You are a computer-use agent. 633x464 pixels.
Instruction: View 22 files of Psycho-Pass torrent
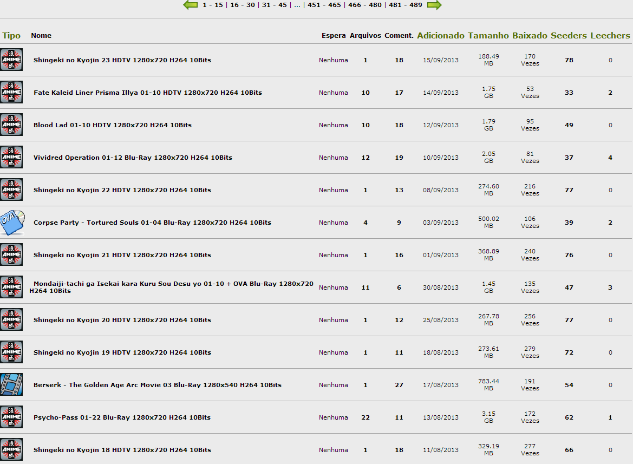point(366,417)
